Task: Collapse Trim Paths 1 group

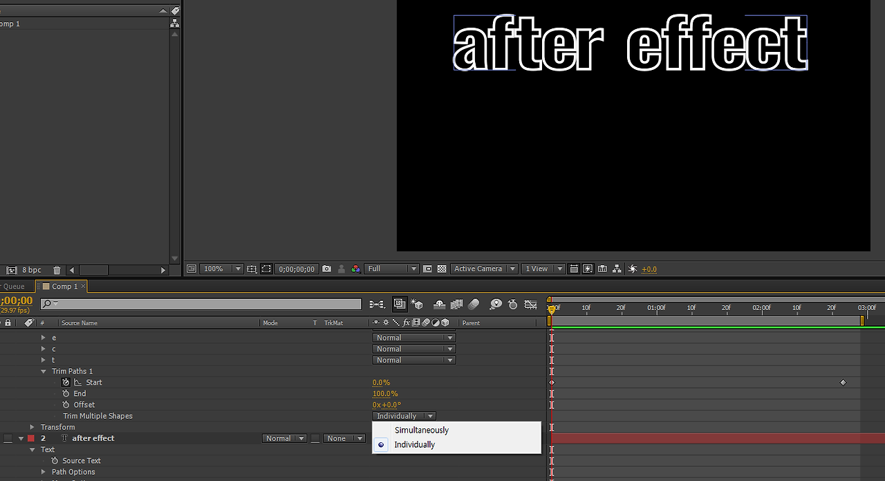Action: tap(43, 371)
